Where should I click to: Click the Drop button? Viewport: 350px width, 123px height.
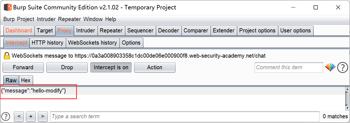click(67, 67)
